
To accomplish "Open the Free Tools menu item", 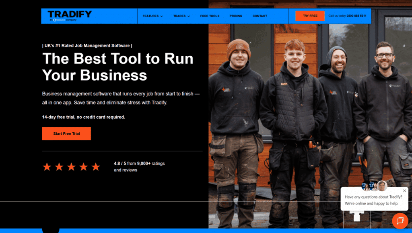I will (x=210, y=16).
